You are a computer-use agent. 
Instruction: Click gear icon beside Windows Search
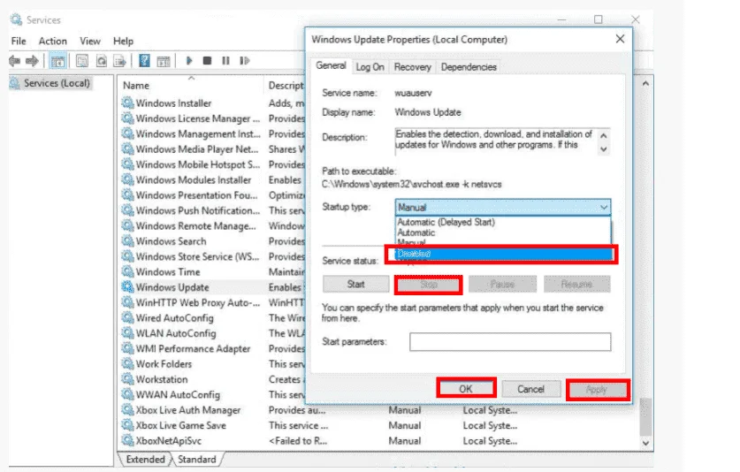(x=127, y=240)
